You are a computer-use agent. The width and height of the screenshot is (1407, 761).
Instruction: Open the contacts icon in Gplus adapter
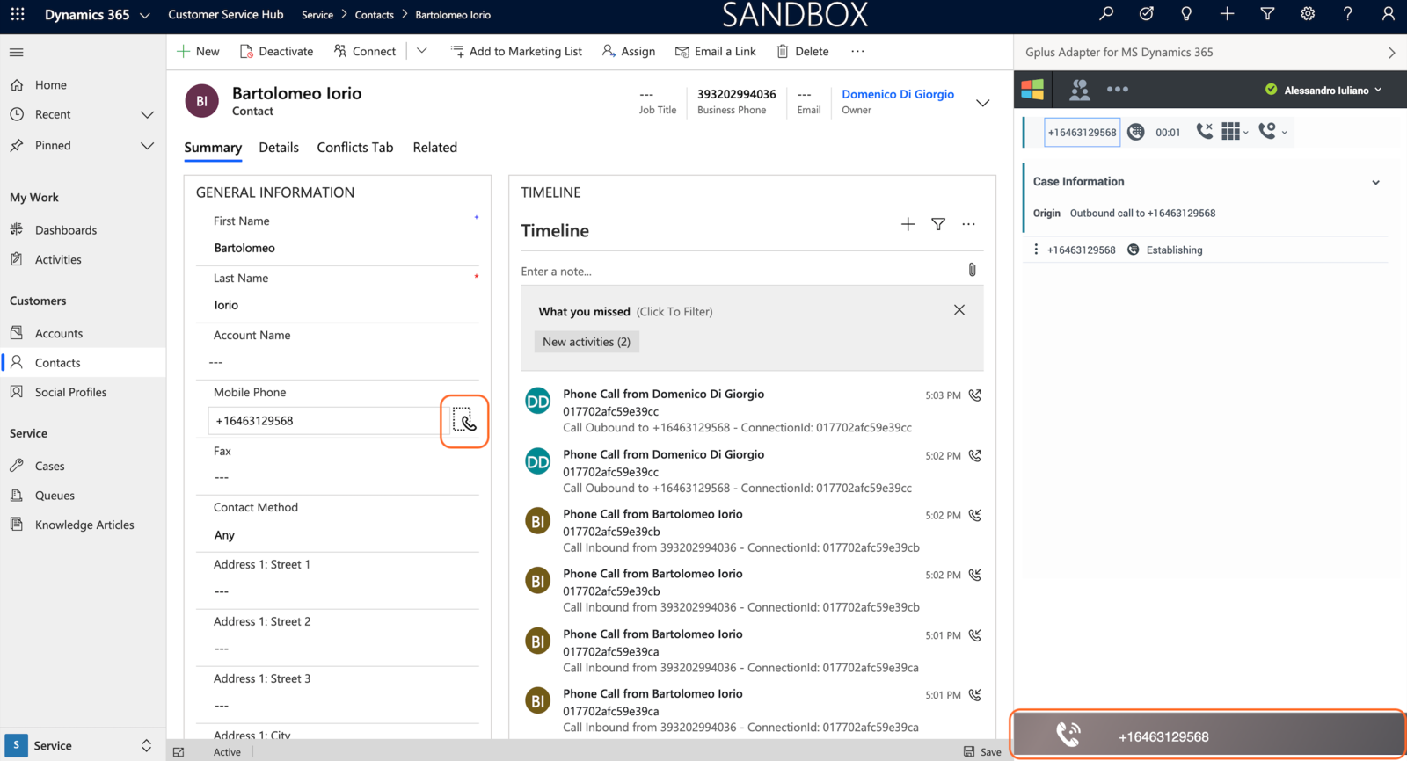[1079, 89]
